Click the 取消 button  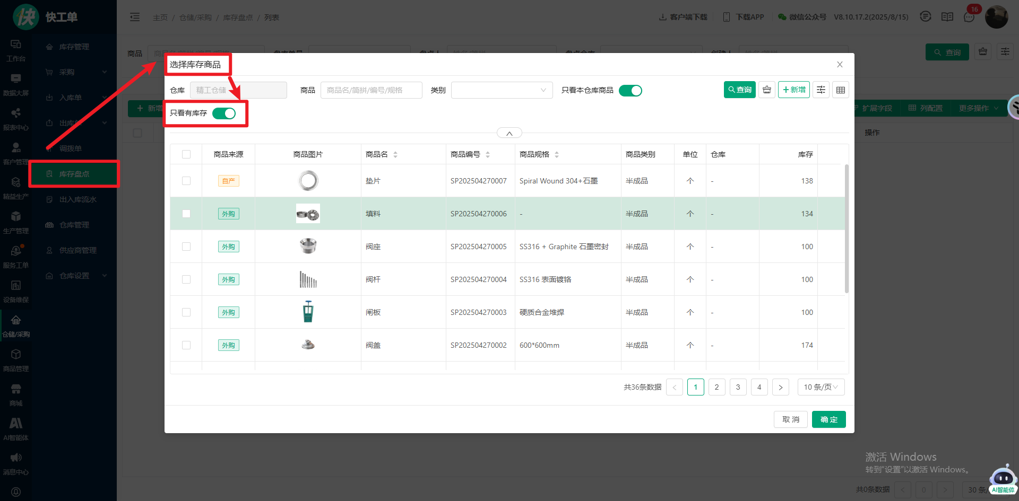[790, 419]
